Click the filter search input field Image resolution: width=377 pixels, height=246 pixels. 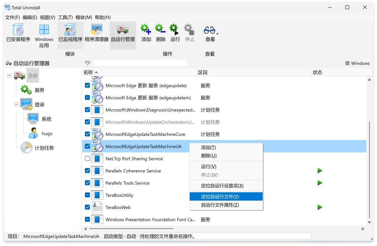click(x=140, y=63)
